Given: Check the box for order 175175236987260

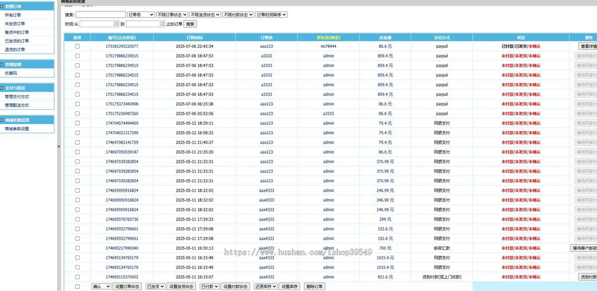Looking at the screenshot, I should pyautogui.click(x=77, y=114).
